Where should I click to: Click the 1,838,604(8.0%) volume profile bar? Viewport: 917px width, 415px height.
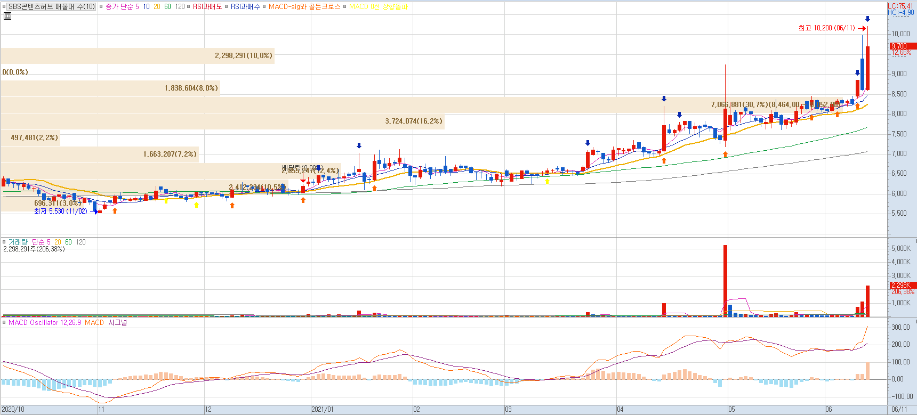tap(110, 88)
